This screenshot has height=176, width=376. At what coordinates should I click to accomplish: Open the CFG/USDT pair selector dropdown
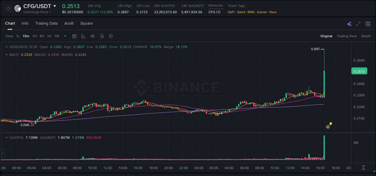pyautogui.click(x=55, y=6)
